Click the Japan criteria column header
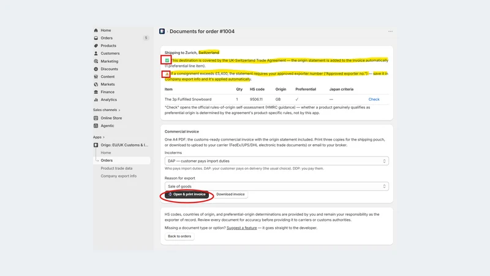490x276 pixels. (x=341, y=89)
